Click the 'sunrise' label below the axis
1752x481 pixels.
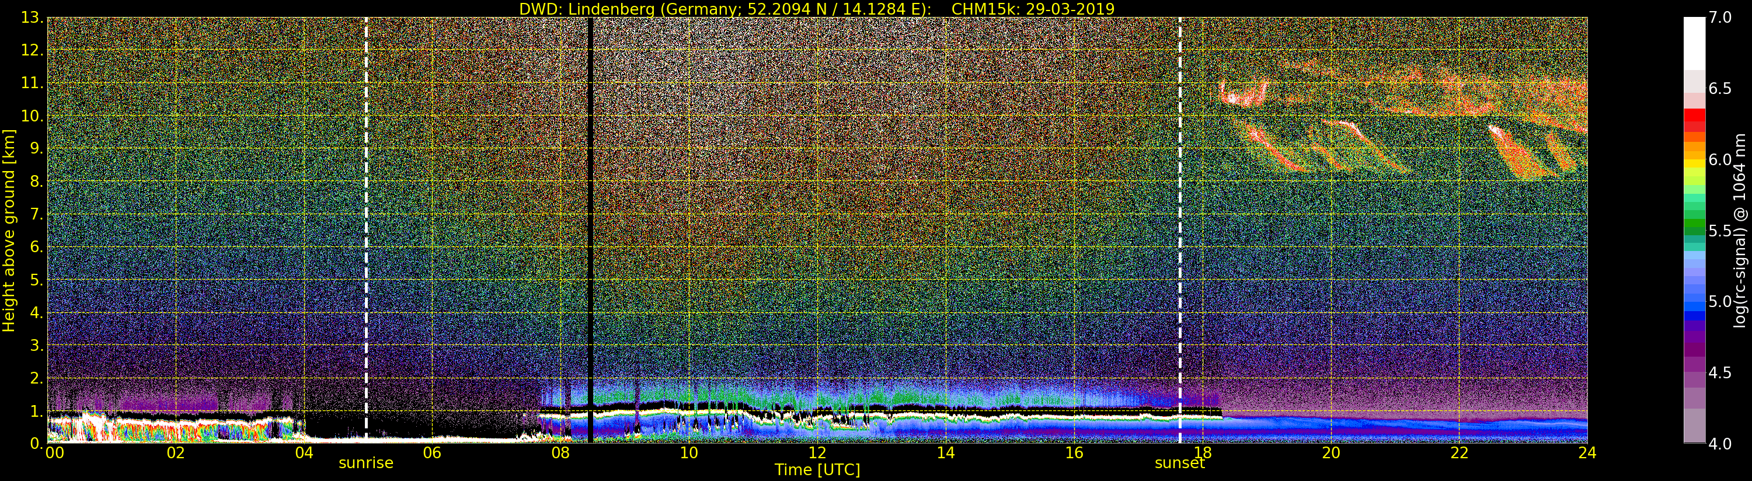tap(366, 463)
